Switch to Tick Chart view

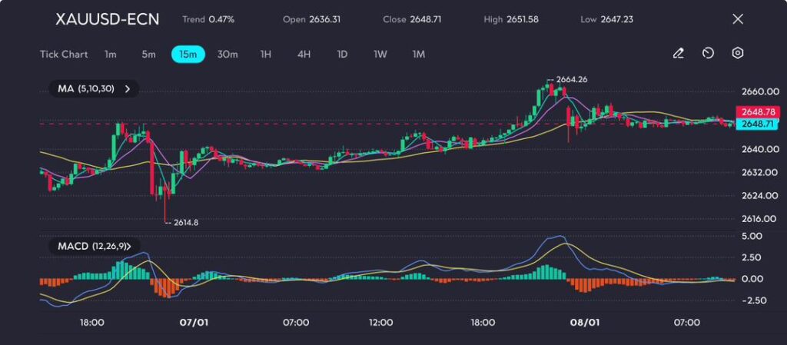[64, 55]
